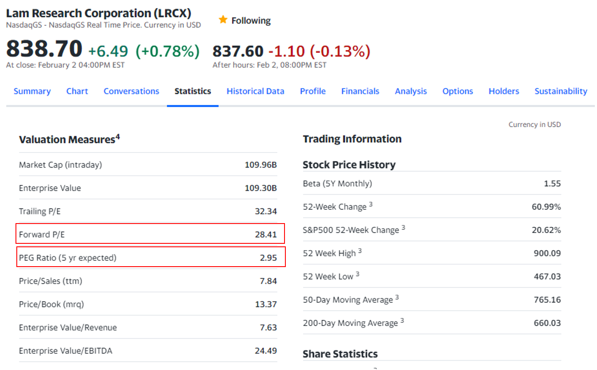Image resolution: width=597 pixels, height=370 pixels.
Task: Click the Market Cap (intraday) label
Action: tap(60, 165)
